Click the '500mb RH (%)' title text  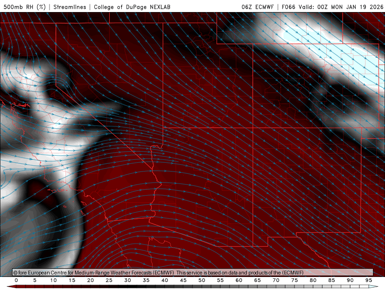25,7
